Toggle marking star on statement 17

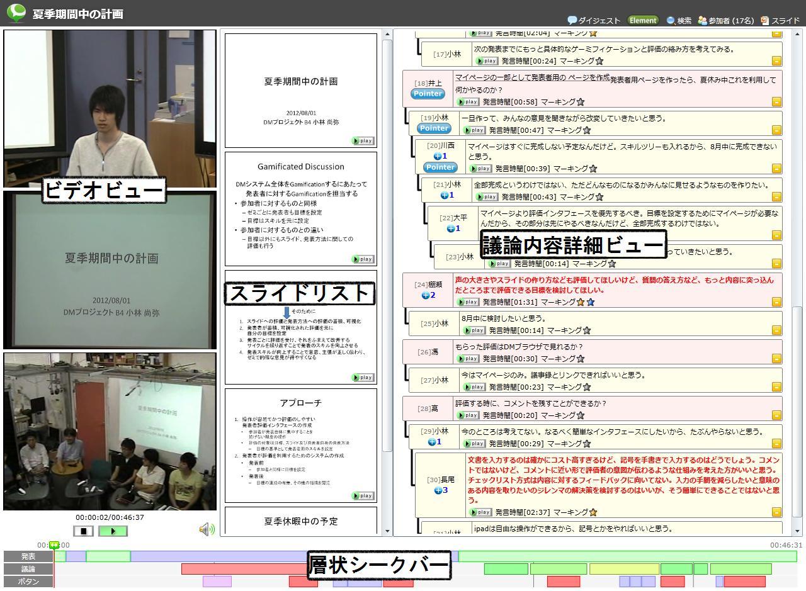pos(599,61)
